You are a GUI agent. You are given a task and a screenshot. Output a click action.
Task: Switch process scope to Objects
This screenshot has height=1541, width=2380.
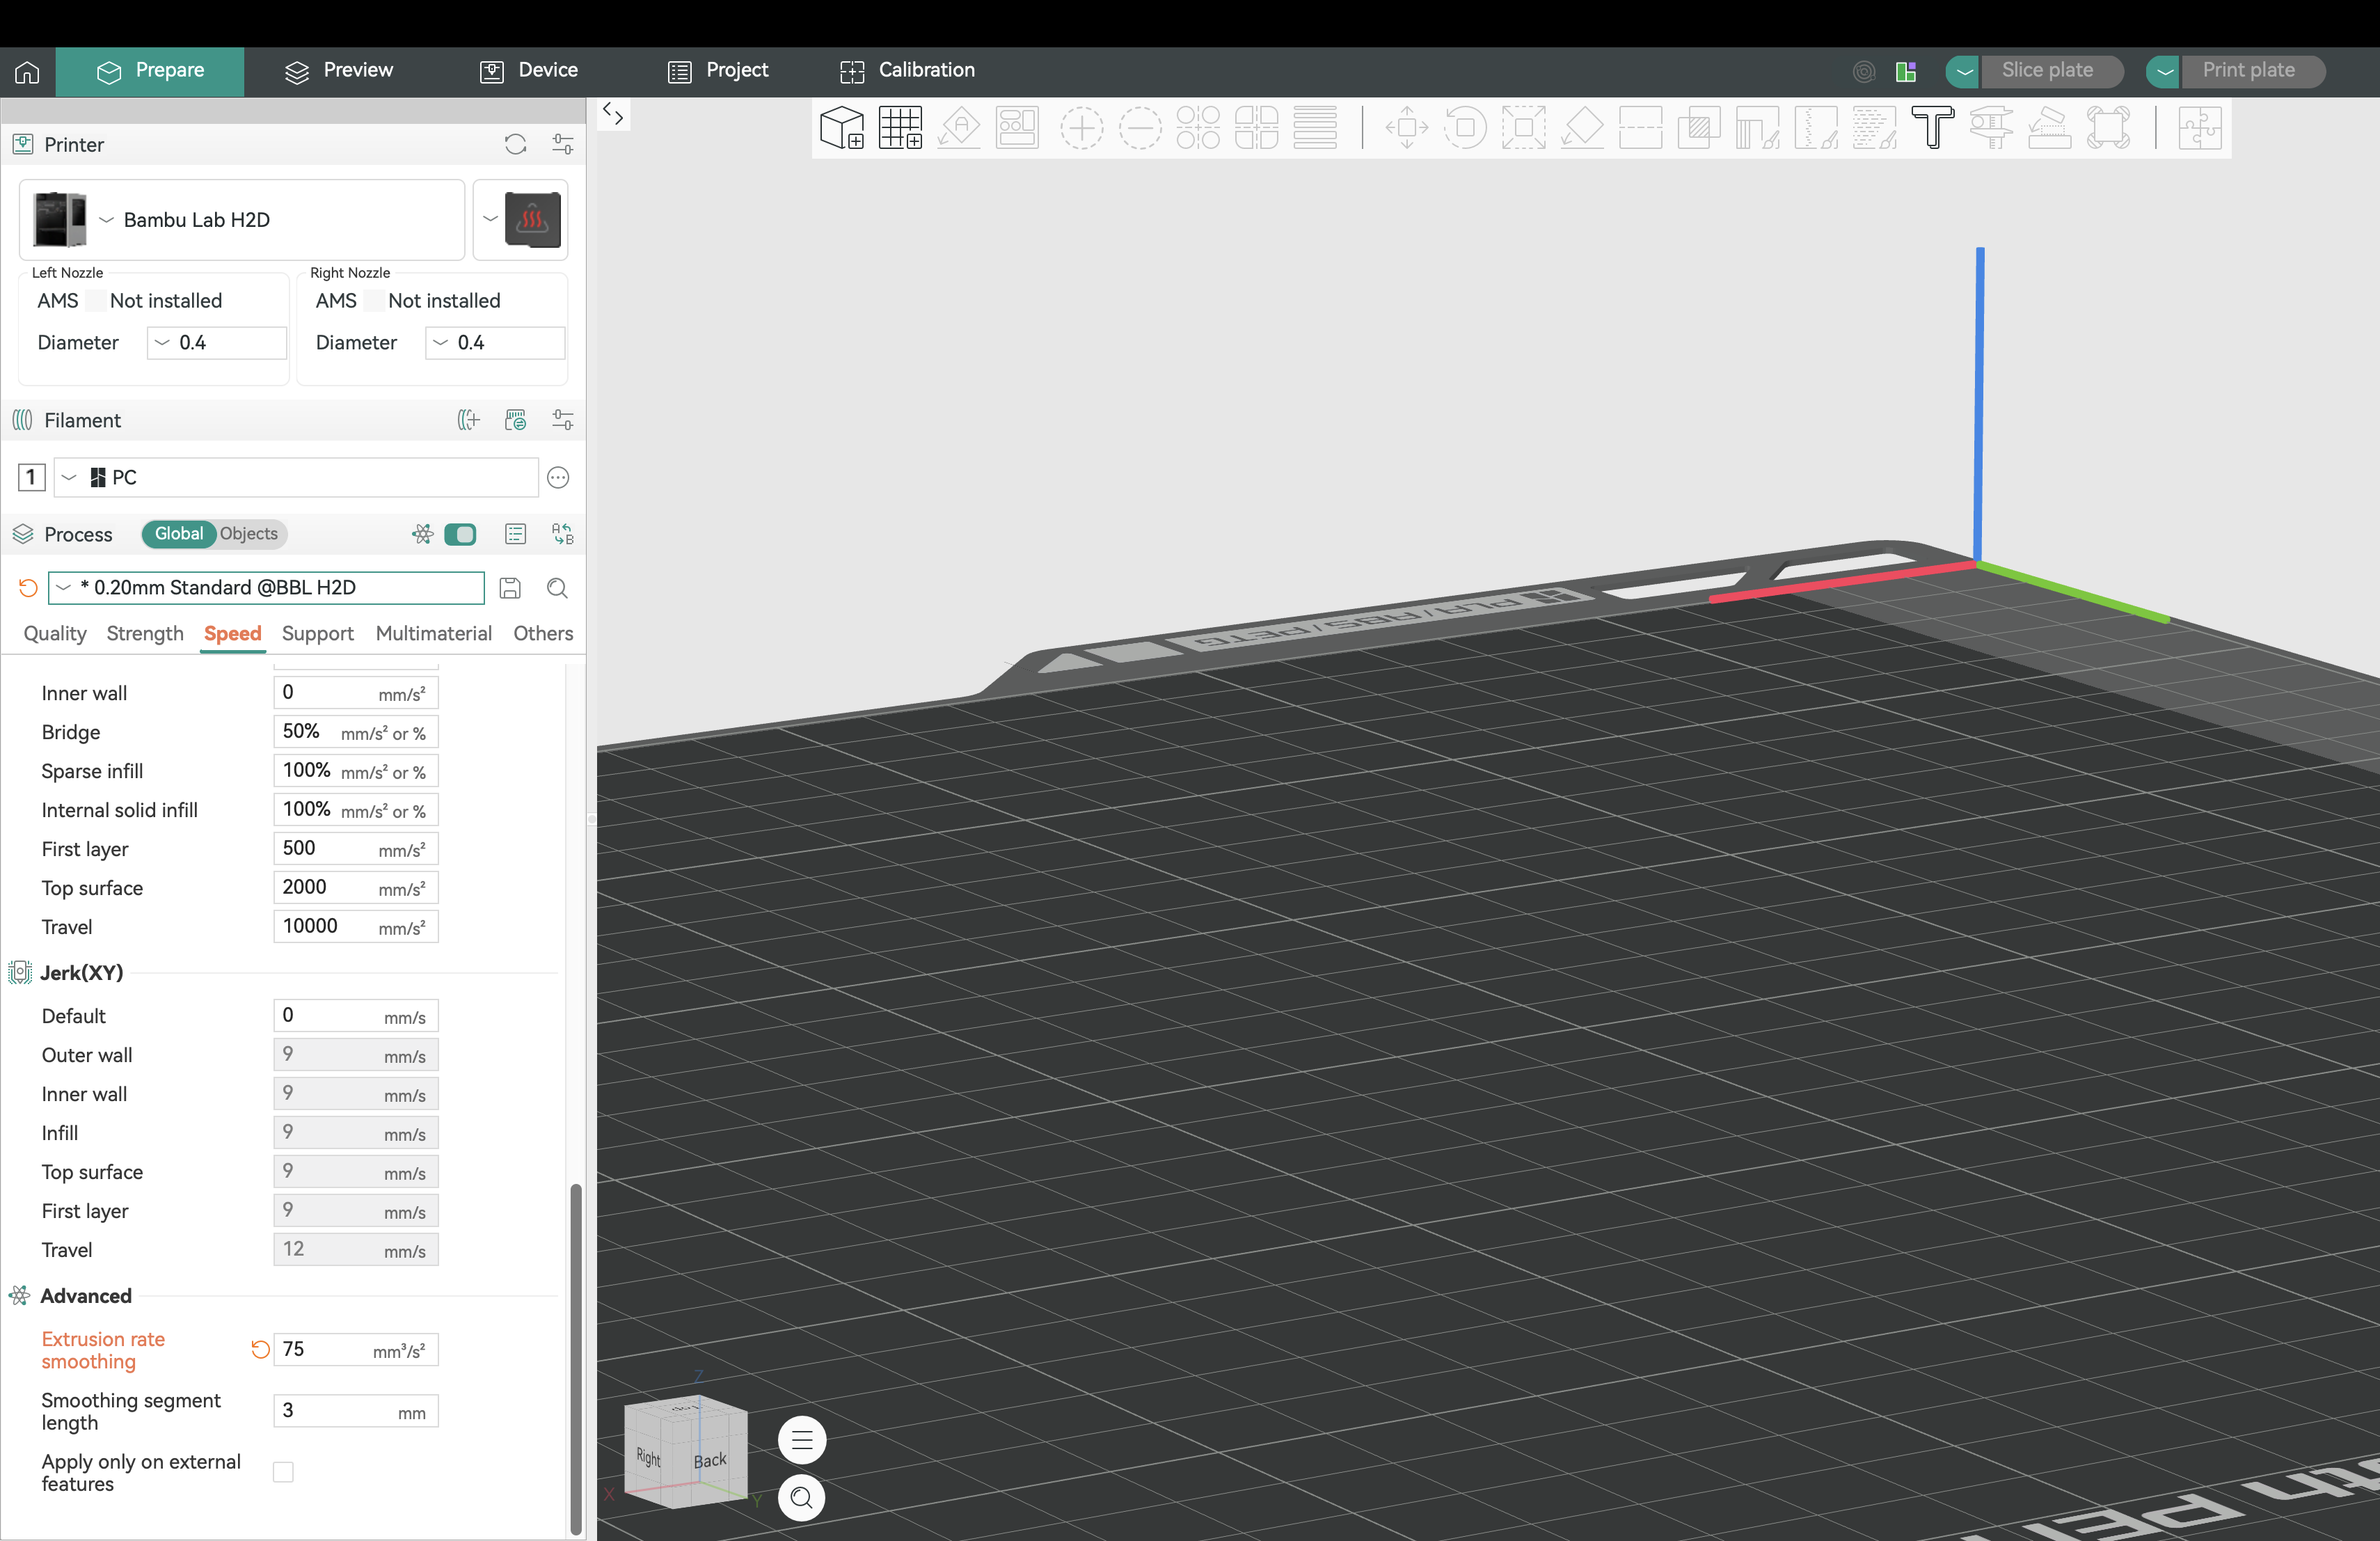pos(249,534)
